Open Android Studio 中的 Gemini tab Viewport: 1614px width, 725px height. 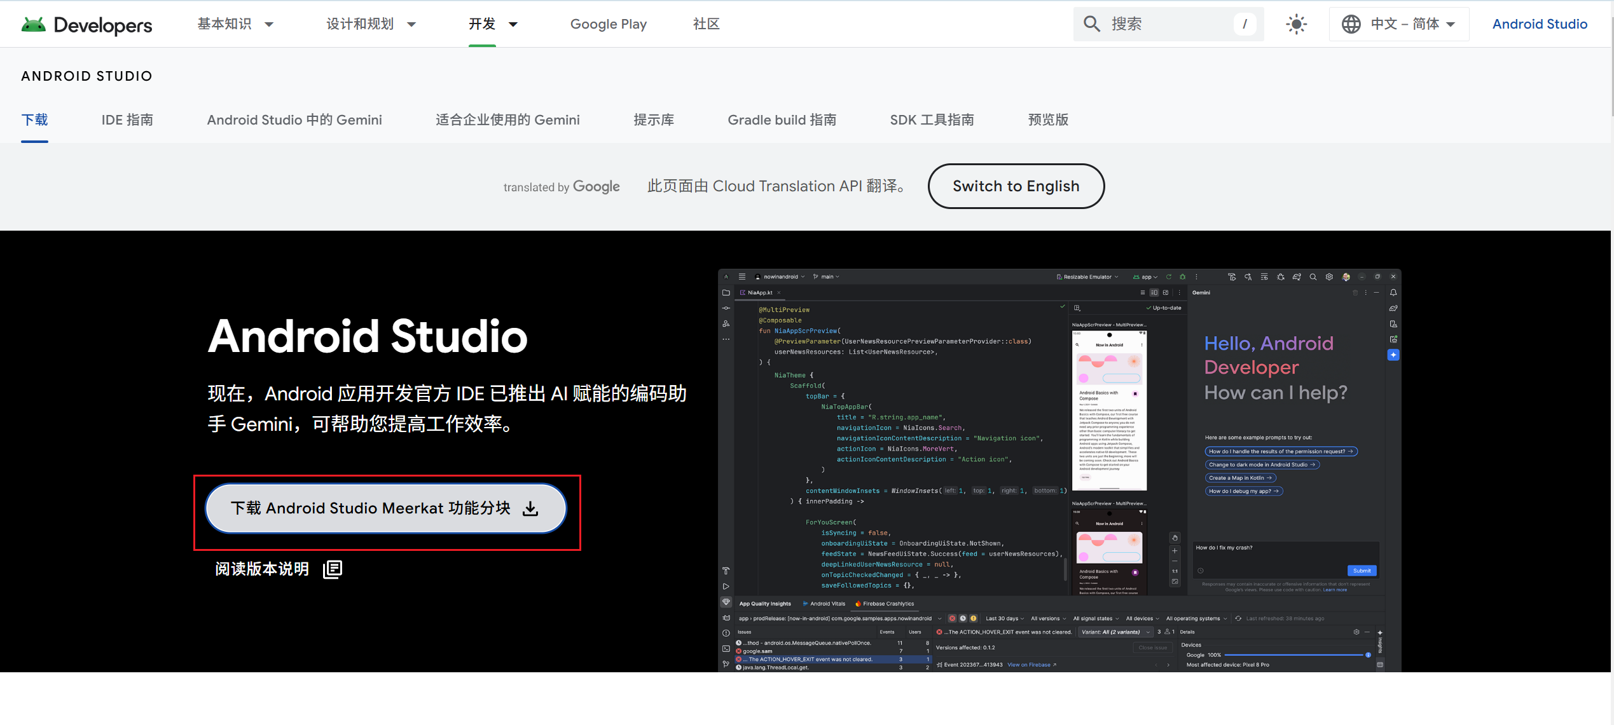(294, 120)
